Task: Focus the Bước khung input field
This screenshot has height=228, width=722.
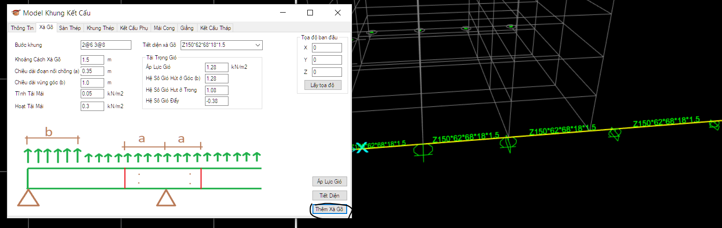Action: coord(106,45)
